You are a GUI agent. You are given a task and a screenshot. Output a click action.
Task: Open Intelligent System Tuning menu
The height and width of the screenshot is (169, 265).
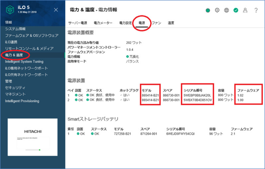[24, 61]
